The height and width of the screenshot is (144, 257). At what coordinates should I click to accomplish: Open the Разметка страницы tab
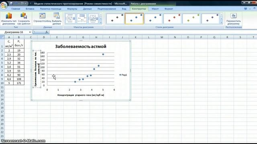coord(51,9)
